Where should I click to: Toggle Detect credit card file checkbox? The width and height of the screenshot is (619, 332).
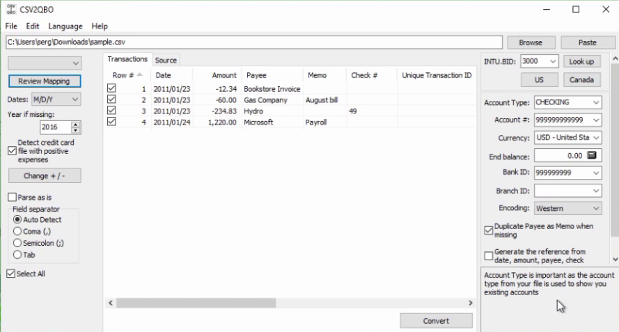[12, 151]
